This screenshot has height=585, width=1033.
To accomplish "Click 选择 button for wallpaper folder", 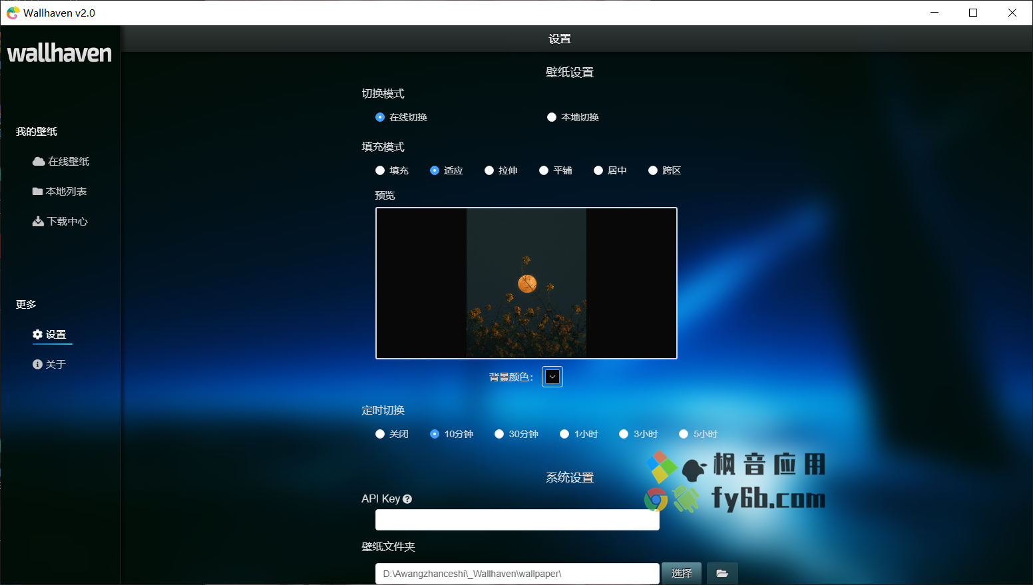I will point(682,573).
